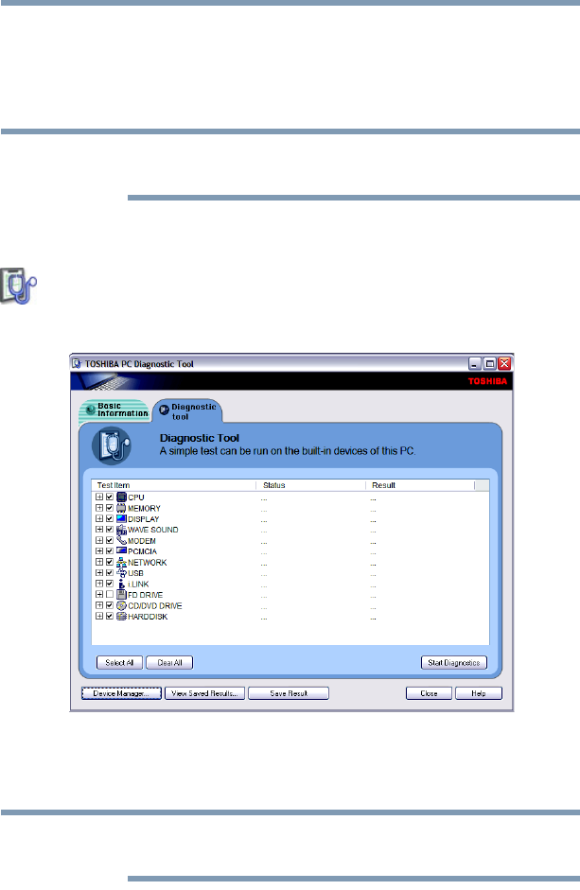Select the NETWORK label text
This screenshot has width=580, height=890.
point(148,563)
